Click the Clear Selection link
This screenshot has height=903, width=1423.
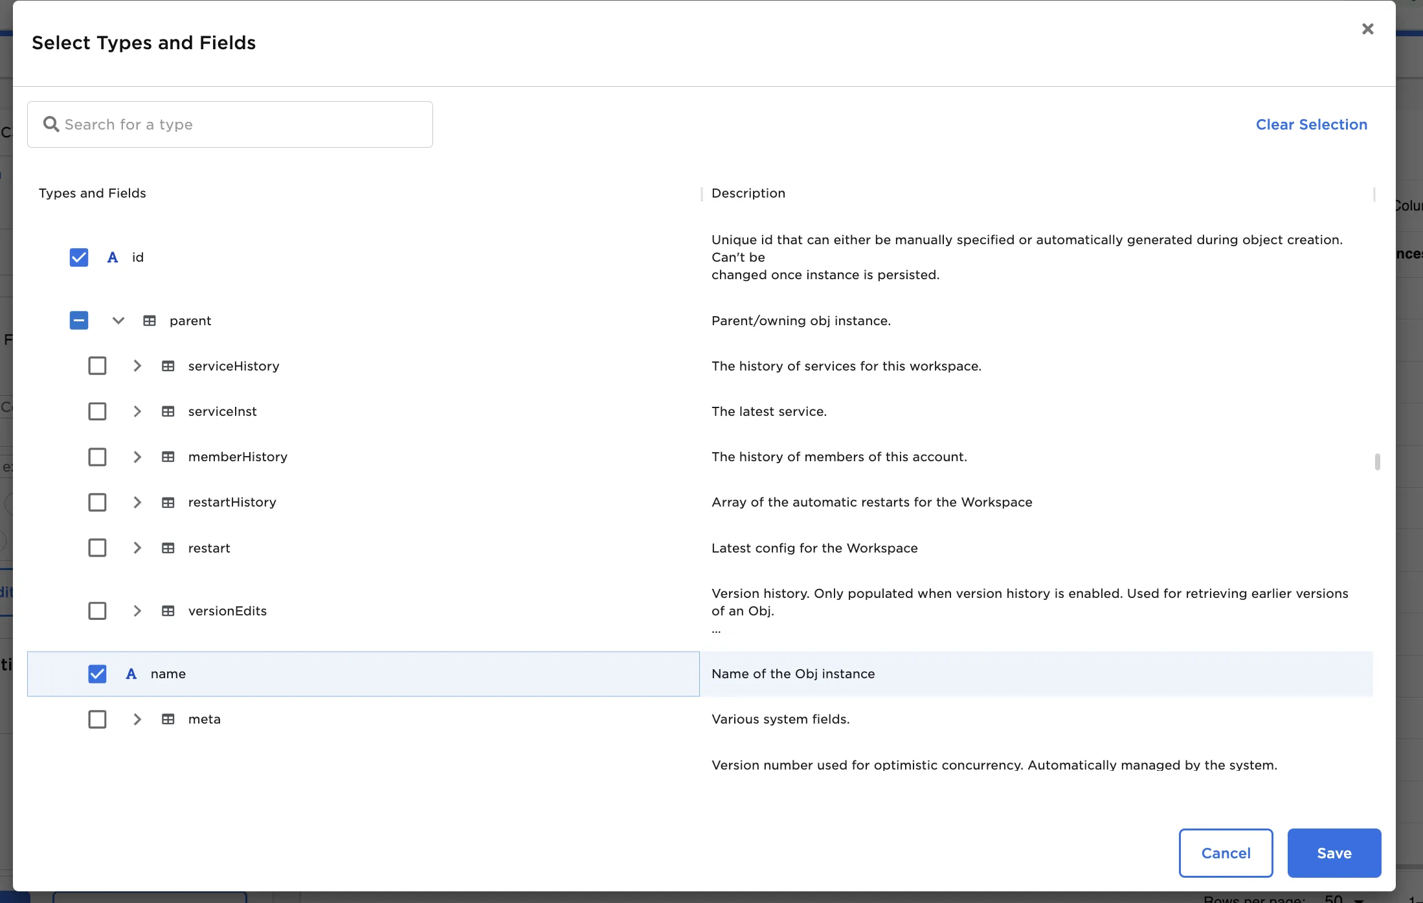(x=1311, y=124)
